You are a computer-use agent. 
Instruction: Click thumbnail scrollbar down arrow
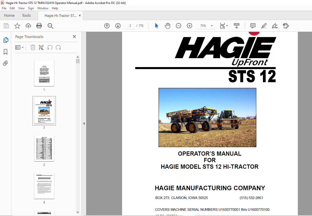click(x=78, y=212)
